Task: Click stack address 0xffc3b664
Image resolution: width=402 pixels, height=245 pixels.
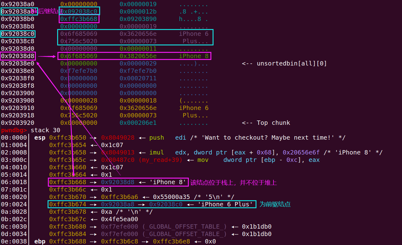Action: point(68,175)
